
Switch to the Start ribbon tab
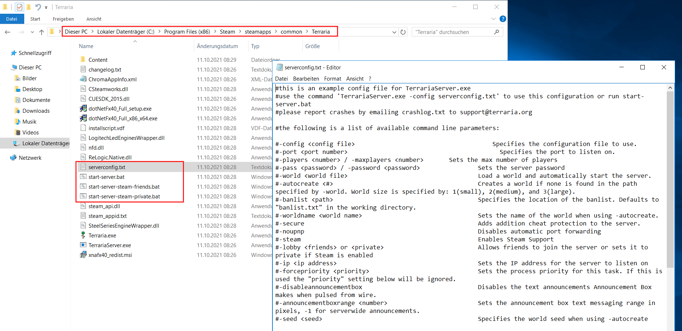[x=35, y=19]
